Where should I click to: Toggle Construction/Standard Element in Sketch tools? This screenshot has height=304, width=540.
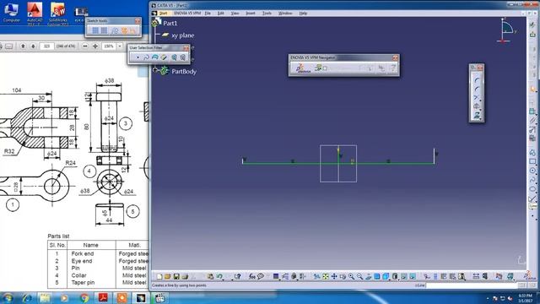pyautogui.click(x=115, y=31)
